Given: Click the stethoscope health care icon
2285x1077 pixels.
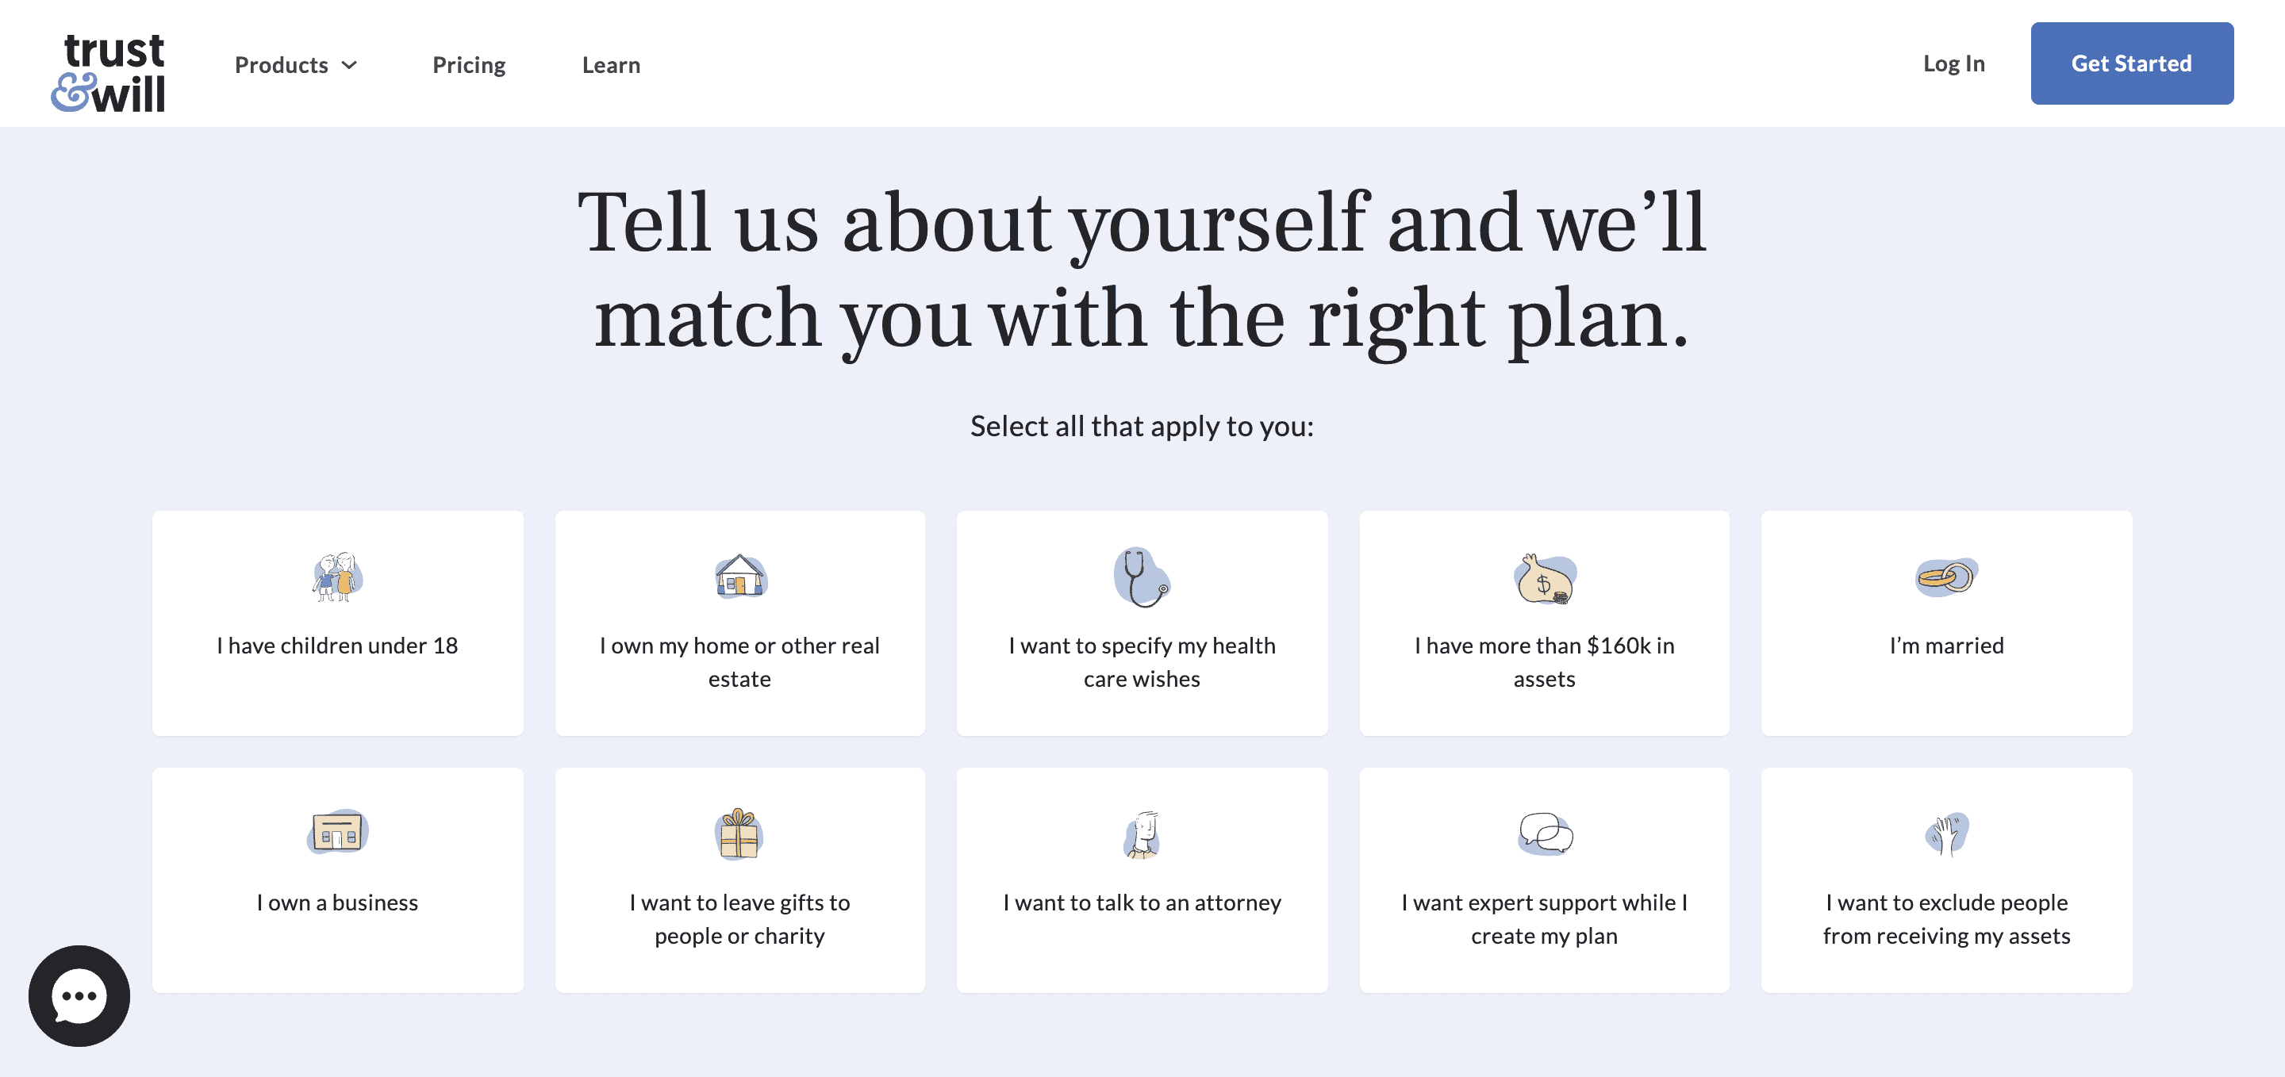Looking at the screenshot, I should tap(1142, 577).
